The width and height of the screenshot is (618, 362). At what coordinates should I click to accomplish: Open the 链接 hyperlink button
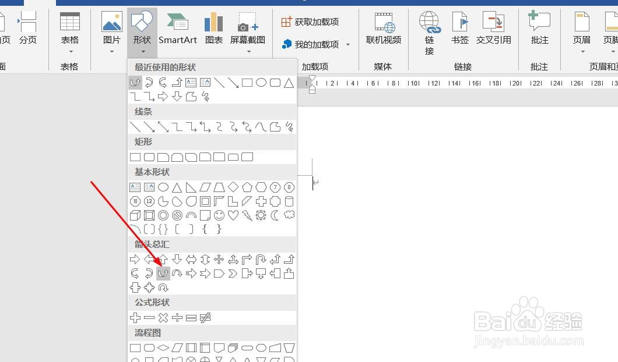point(429,33)
